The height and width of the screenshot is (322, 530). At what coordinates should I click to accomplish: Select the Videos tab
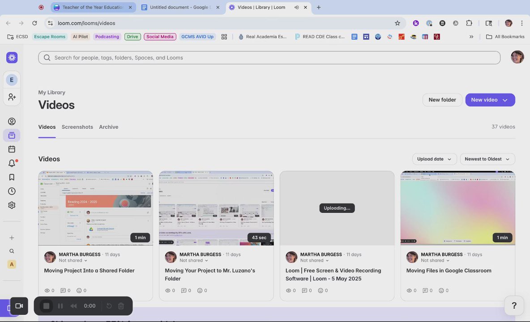click(47, 127)
